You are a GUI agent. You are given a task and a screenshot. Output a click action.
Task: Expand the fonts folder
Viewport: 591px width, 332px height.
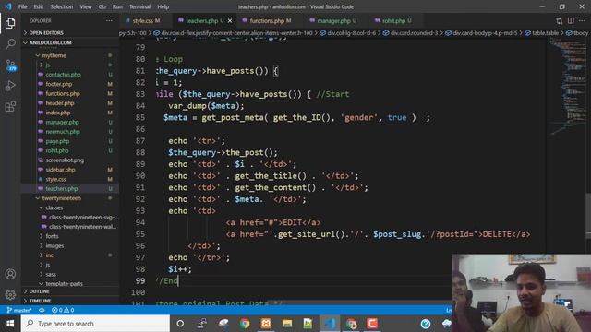coord(52,236)
